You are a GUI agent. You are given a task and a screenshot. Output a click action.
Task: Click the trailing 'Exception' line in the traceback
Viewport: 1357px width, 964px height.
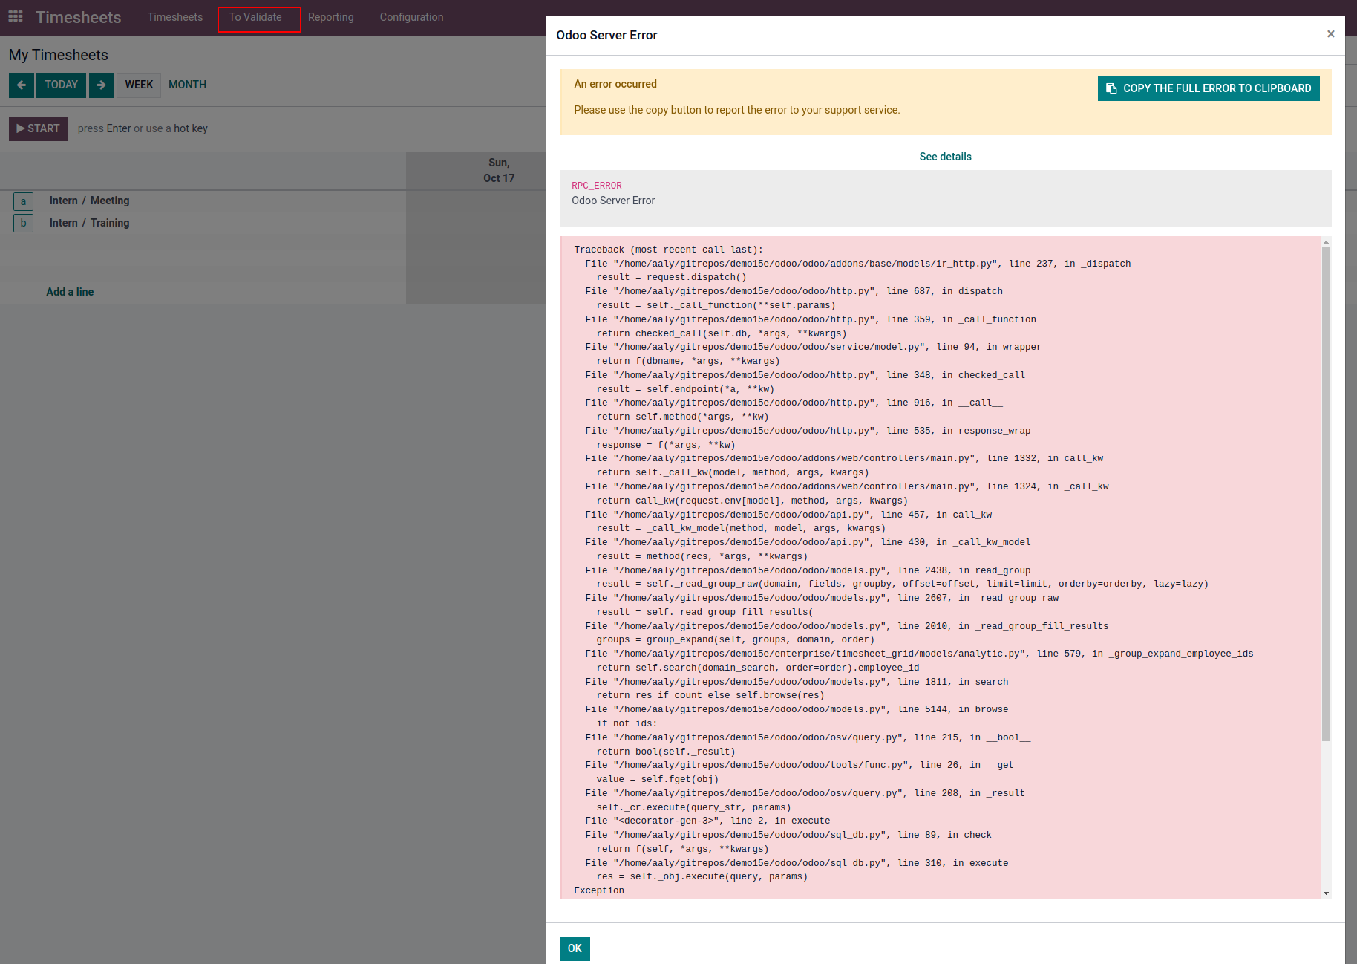pyautogui.click(x=599, y=890)
